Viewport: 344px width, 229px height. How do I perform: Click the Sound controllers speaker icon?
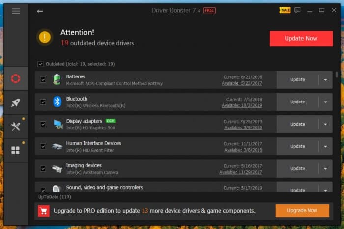[57, 188]
